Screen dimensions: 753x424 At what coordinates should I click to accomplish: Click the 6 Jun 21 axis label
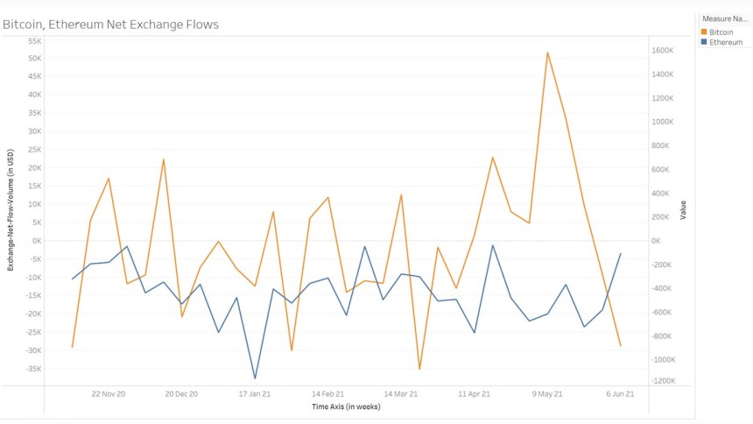click(620, 393)
